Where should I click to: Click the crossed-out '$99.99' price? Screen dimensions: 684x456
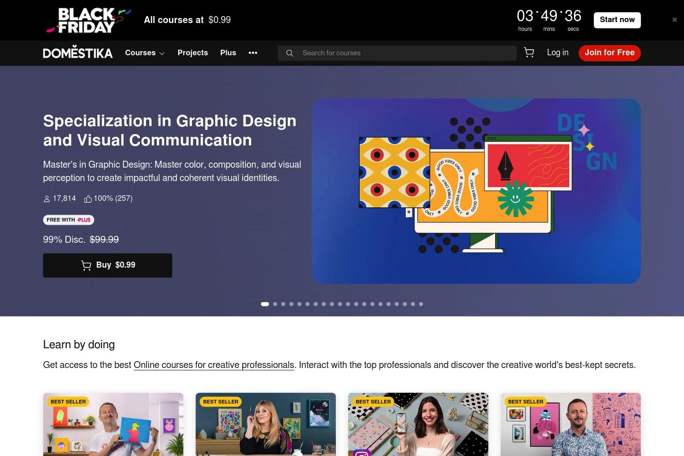tap(104, 240)
